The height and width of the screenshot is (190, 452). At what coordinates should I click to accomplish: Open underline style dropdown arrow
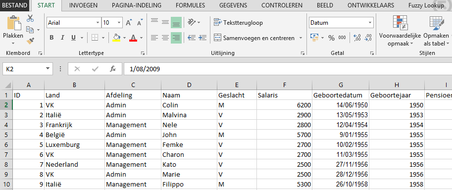point(82,38)
